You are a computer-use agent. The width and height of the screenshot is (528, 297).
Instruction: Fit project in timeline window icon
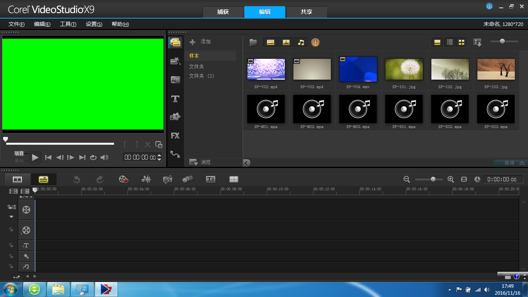(x=464, y=179)
